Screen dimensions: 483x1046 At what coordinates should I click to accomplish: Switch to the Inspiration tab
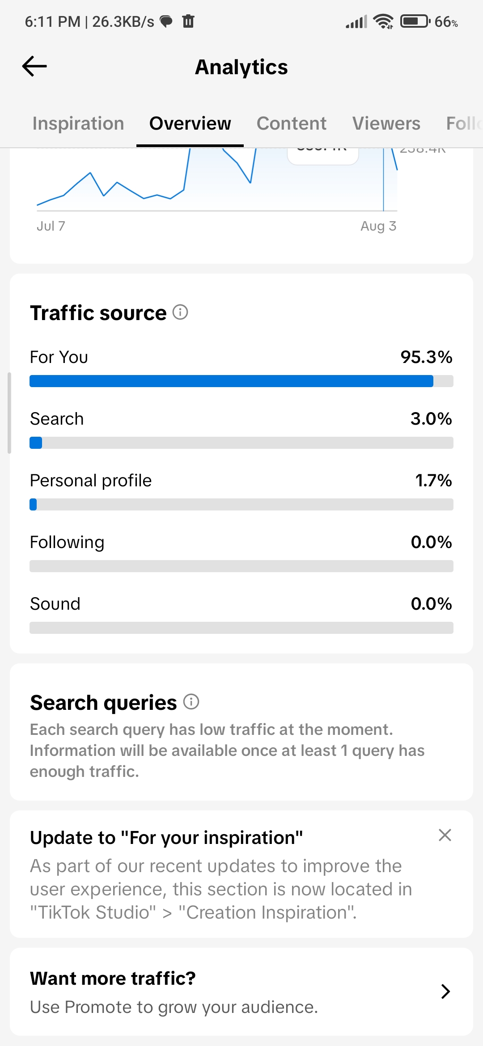pos(78,123)
